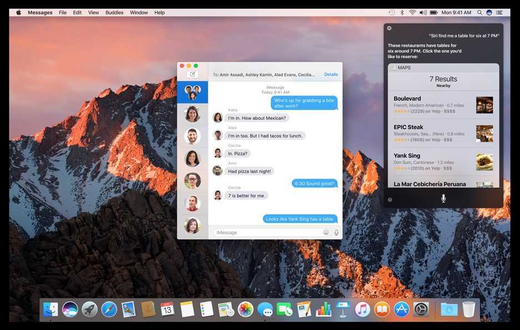The height and width of the screenshot is (330, 520).
Task: Click the "Looks like Yank Sing has a table" bubble
Action: point(300,219)
